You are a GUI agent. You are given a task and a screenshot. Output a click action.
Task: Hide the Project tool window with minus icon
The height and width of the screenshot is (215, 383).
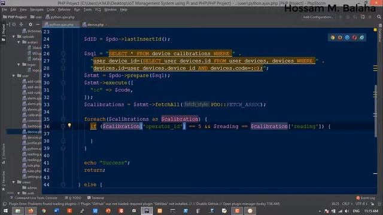coord(38,24)
